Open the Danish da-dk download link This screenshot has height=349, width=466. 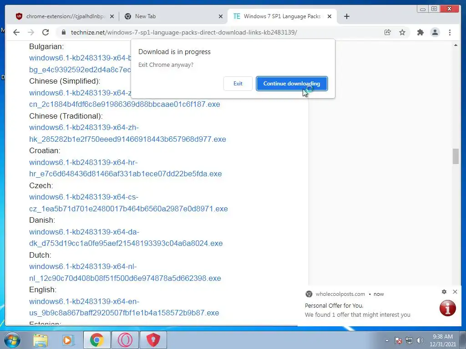(x=126, y=237)
